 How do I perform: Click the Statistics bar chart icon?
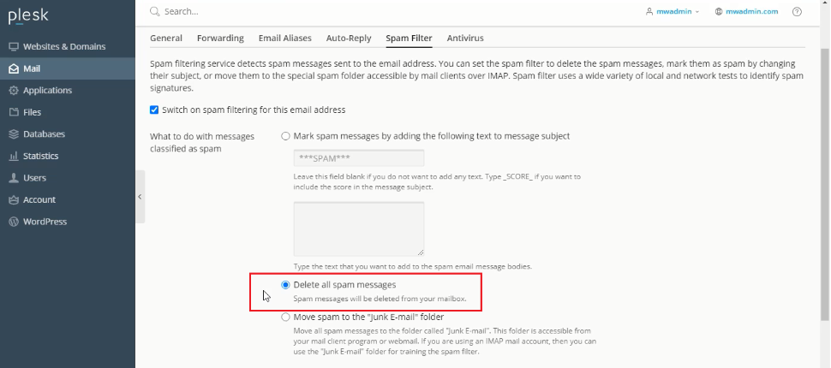coord(14,157)
